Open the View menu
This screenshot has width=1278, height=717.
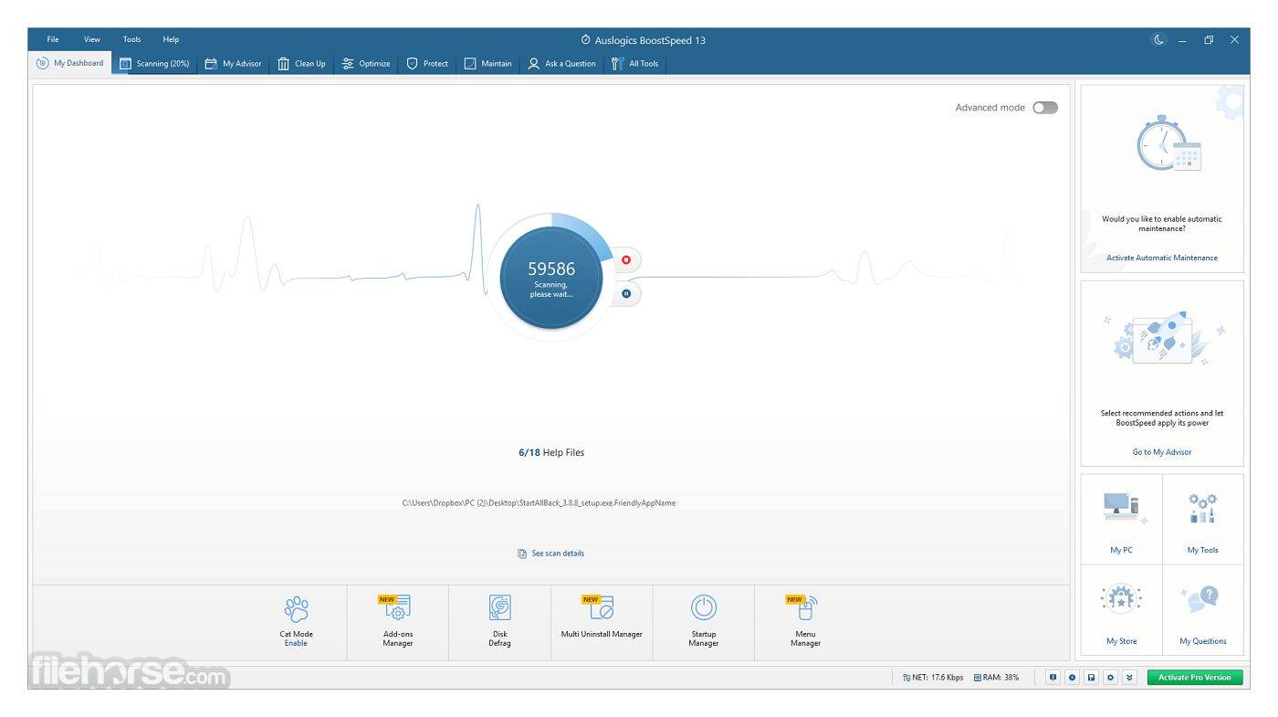pyautogui.click(x=92, y=39)
